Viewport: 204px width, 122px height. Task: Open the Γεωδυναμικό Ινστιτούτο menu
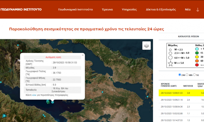click(75, 10)
